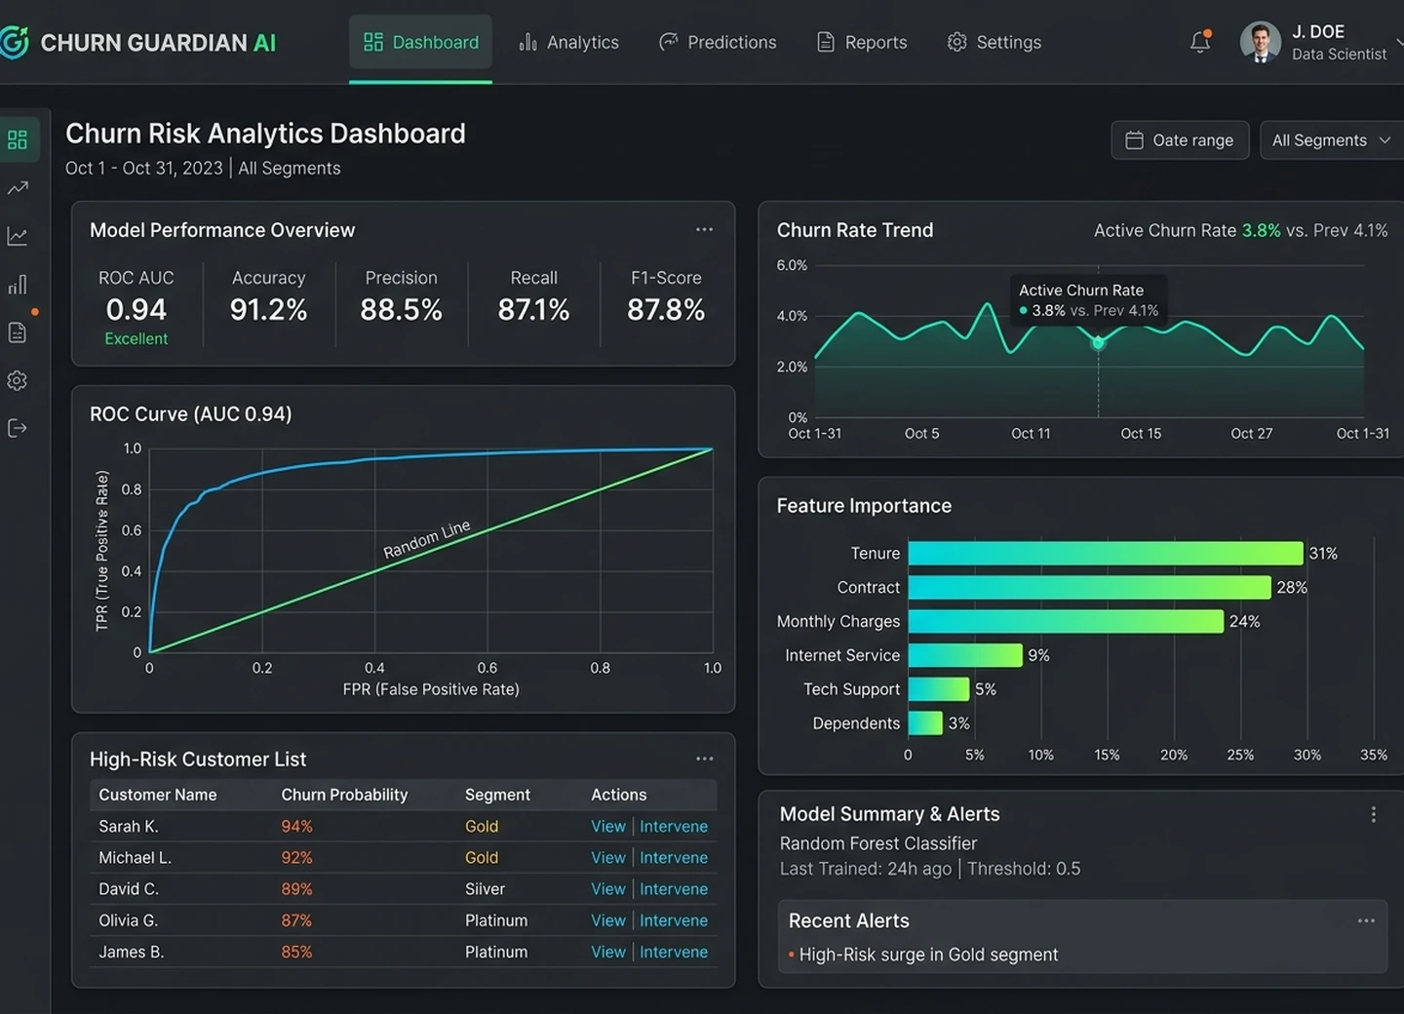Click the ROC AUC 0.94 metric
This screenshot has width=1404, height=1014.
136,307
